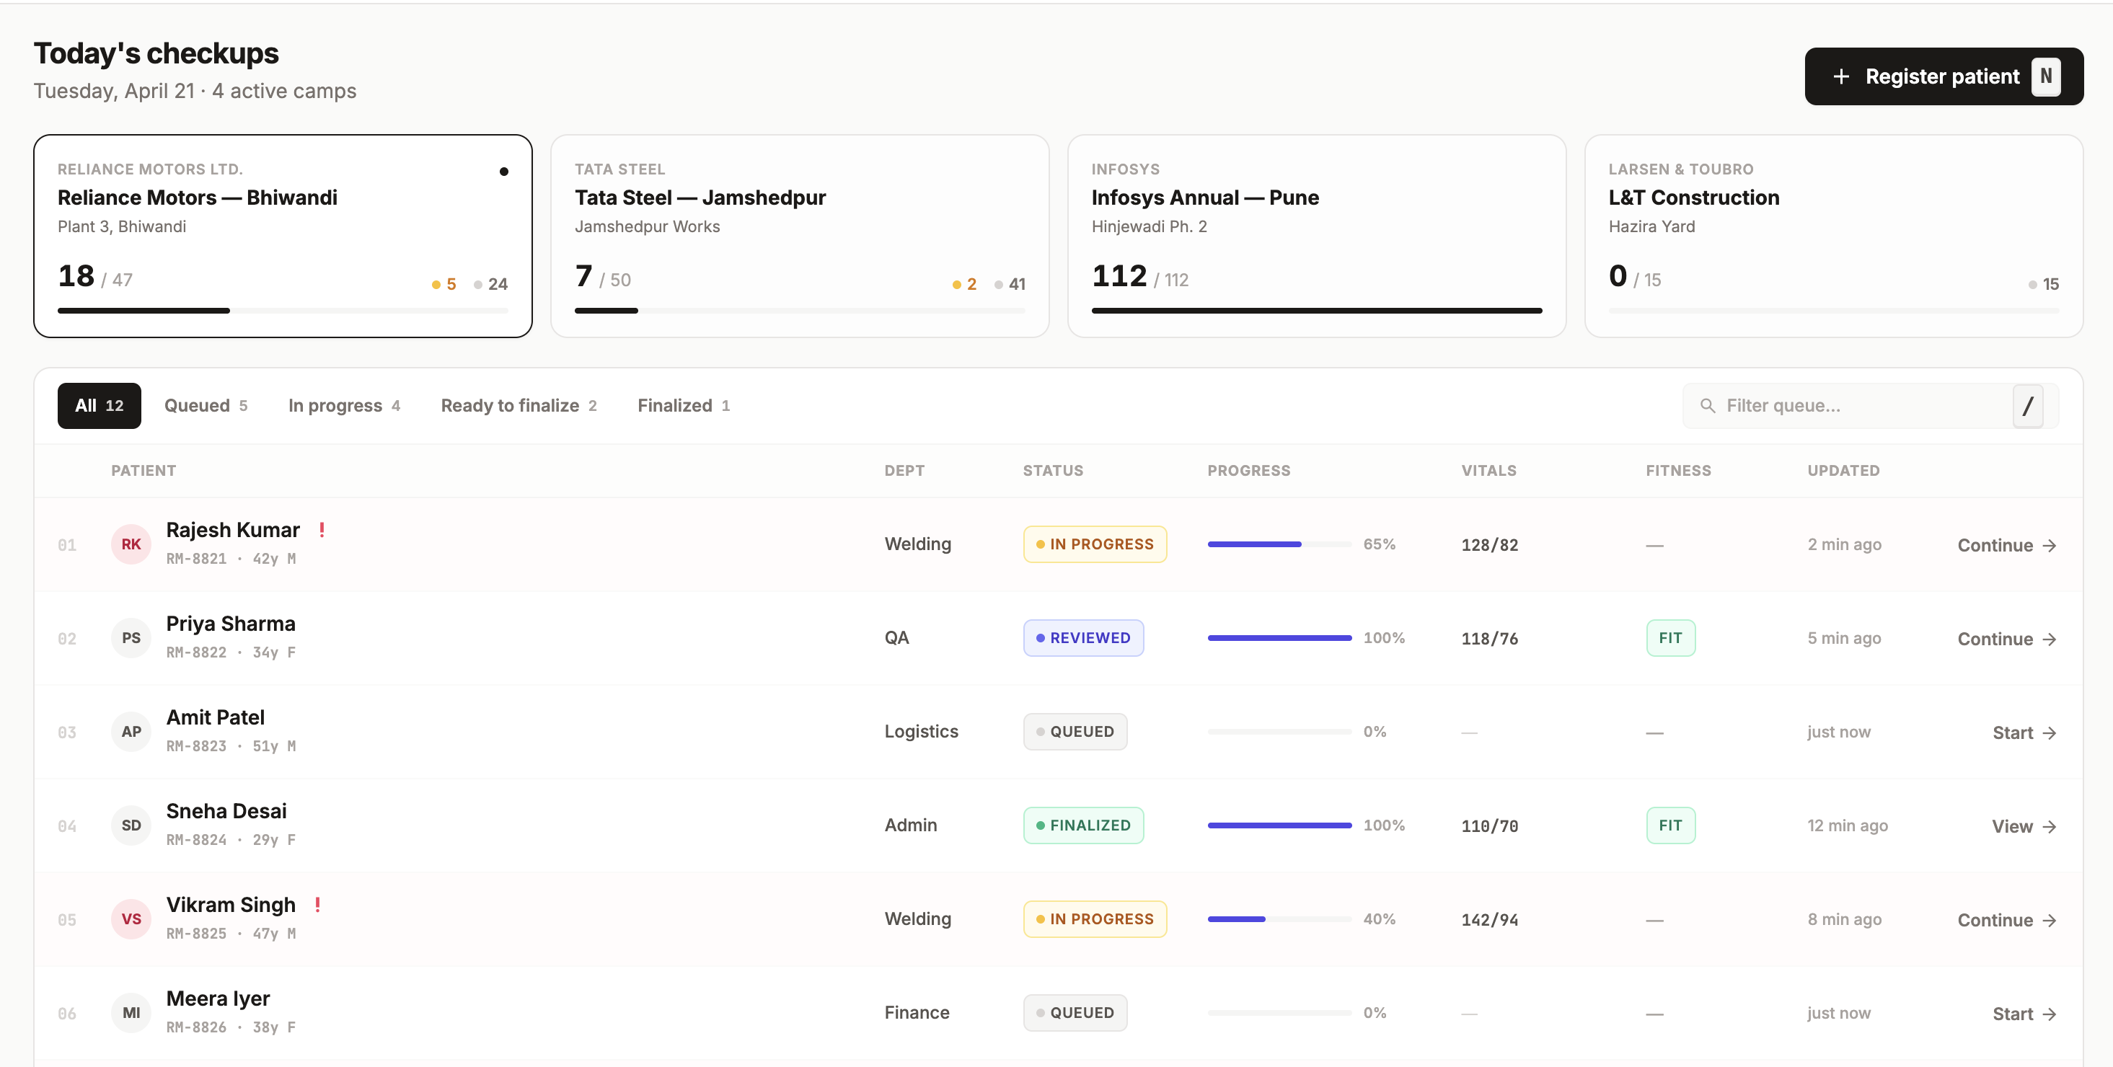Screen dimensions: 2113x1067
Task: Click the plus icon on Register patient
Action: [x=1842, y=76]
